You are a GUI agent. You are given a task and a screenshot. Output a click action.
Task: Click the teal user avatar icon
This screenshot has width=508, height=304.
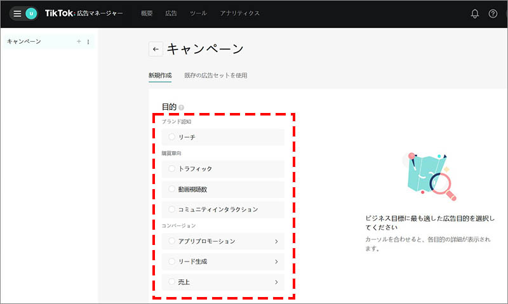point(31,13)
